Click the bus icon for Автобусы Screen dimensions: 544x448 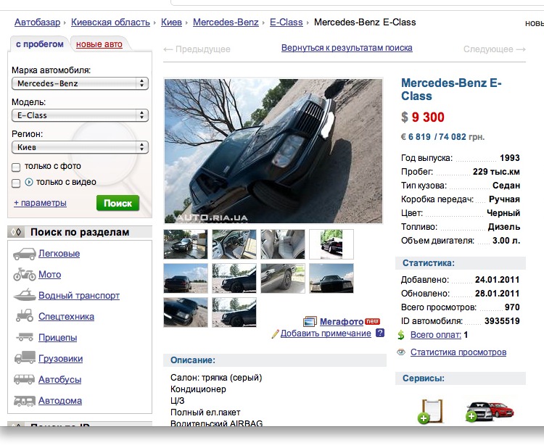[24, 379]
